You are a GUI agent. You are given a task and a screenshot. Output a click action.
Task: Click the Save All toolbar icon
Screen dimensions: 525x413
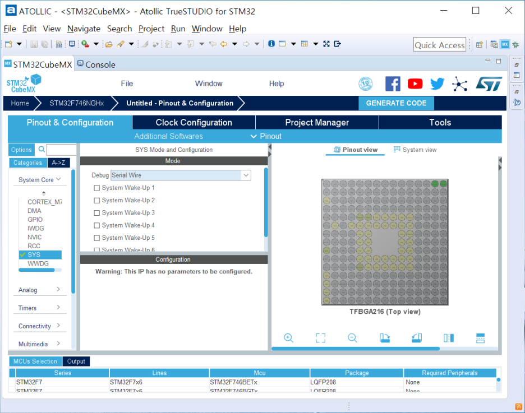tap(44, 44)
